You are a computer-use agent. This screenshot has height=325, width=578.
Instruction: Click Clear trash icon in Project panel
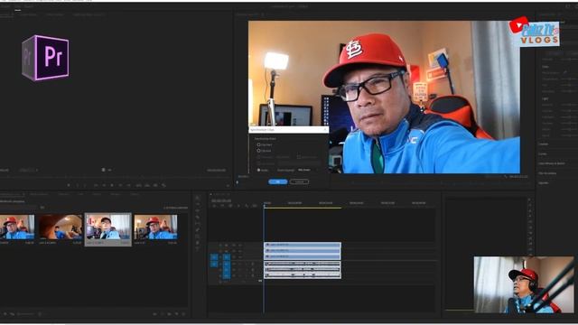point(183,314)
